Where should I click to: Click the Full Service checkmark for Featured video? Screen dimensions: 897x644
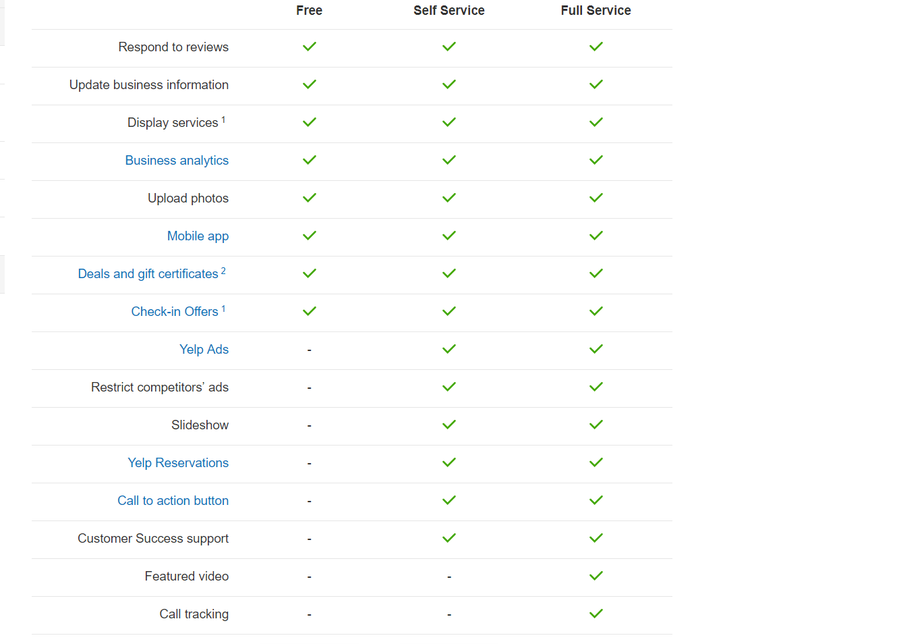tap(596, 576)
